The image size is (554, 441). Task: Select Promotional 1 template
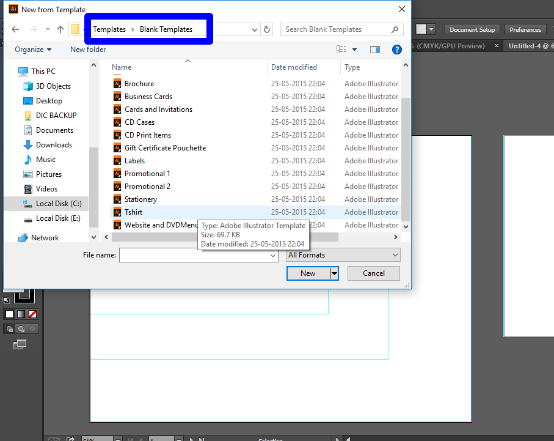255,174
